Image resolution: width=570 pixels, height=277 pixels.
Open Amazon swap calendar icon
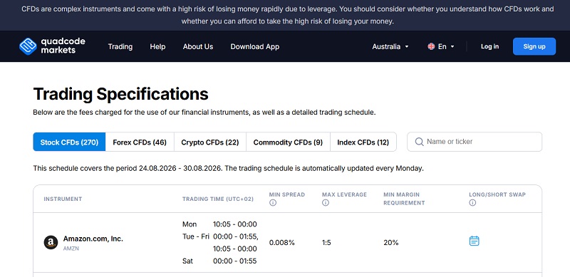[x=474, y=241]
